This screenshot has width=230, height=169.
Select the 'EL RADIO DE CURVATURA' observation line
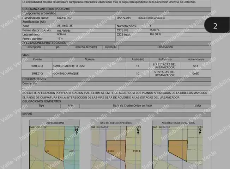pos(101,98)
